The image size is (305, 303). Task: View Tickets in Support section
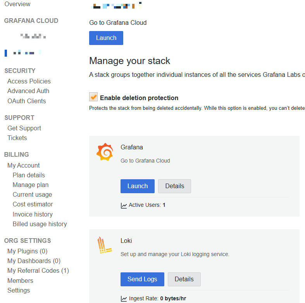(17, 138)
